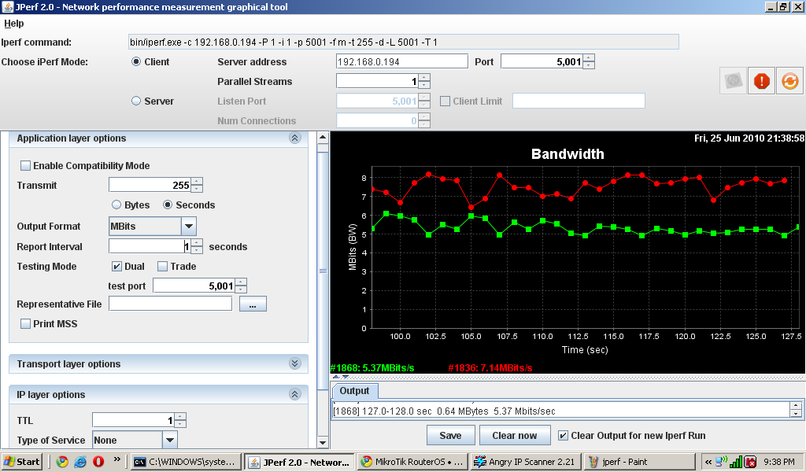806x472 pixels.
Task: Click the Windows Start button
Action: coord(21,461)
